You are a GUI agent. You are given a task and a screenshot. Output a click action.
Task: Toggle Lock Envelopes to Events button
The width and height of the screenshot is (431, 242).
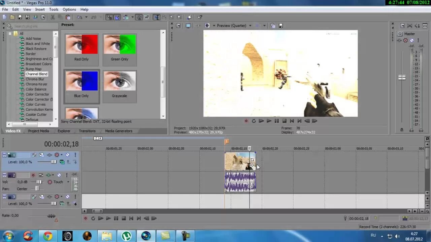139,17
